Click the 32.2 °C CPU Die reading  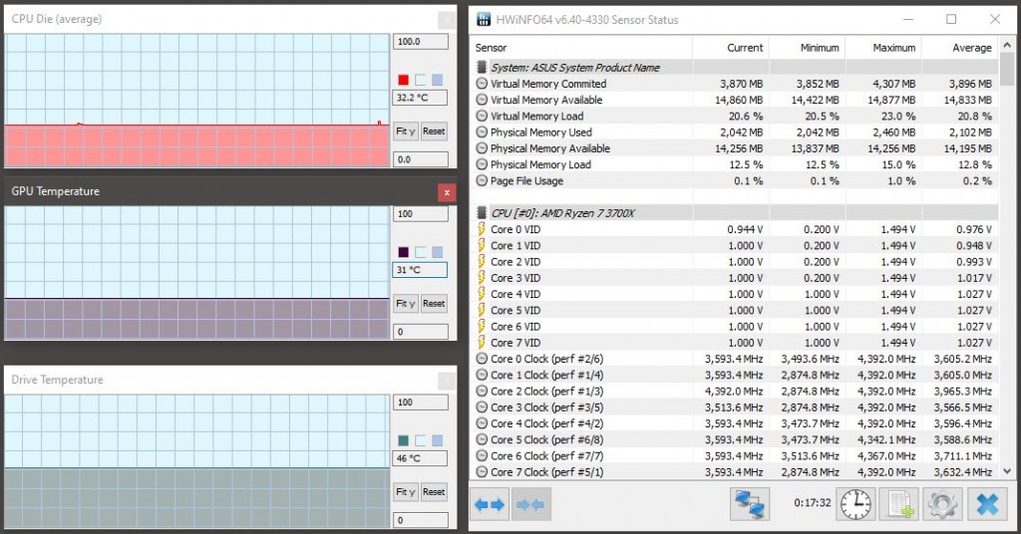(x=420, y=98)
